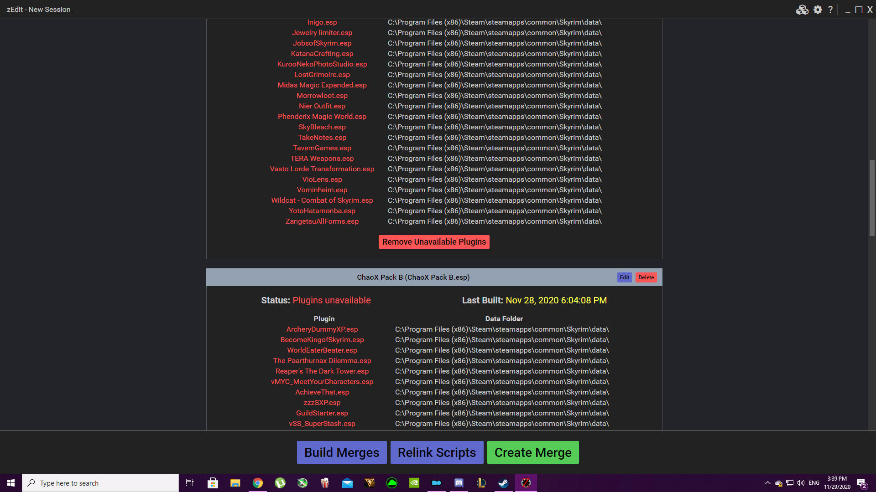876x492 pixels.
Task: Select Wildcat - Combat of Skyrim.esp
Action: click(x=322, y=200)
